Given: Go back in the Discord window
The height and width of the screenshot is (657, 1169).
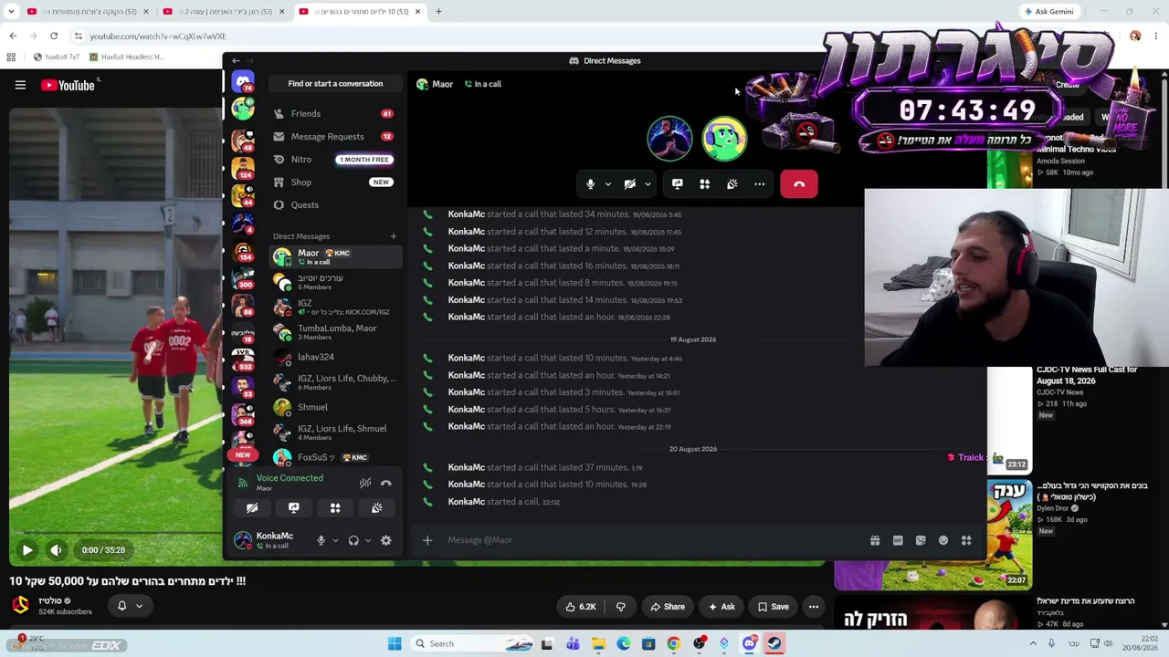Looking at the screenshot, I should tap(236, 60).
